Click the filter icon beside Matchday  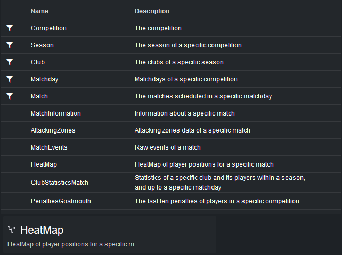pyautogui.click(x=10, y=79)
